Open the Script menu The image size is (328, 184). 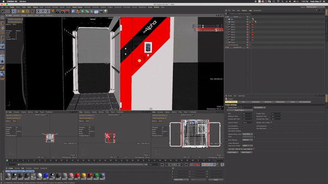point(150,7)
